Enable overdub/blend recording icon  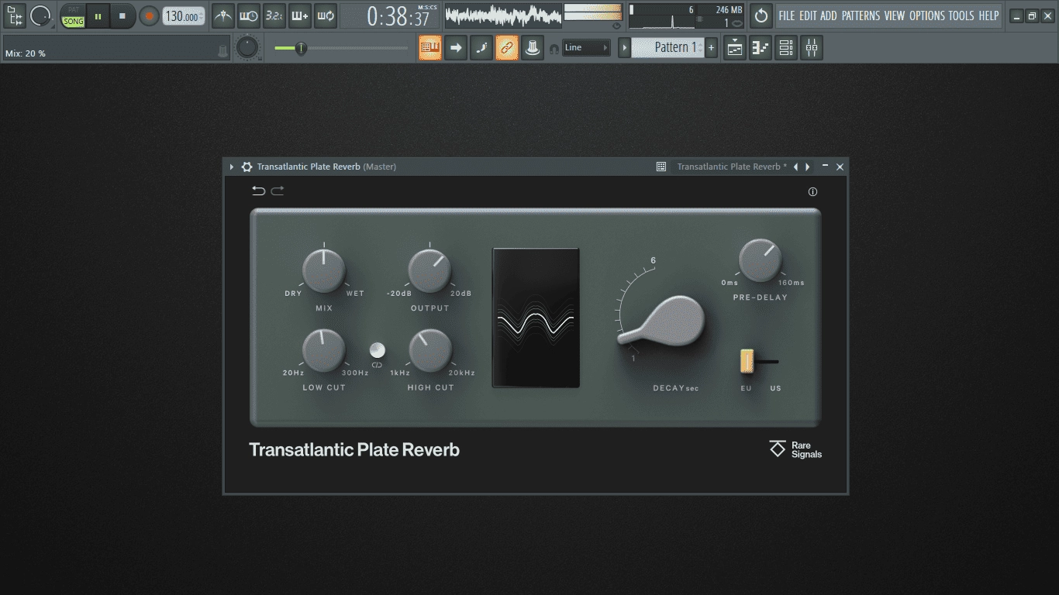click(x=300, y=15)
